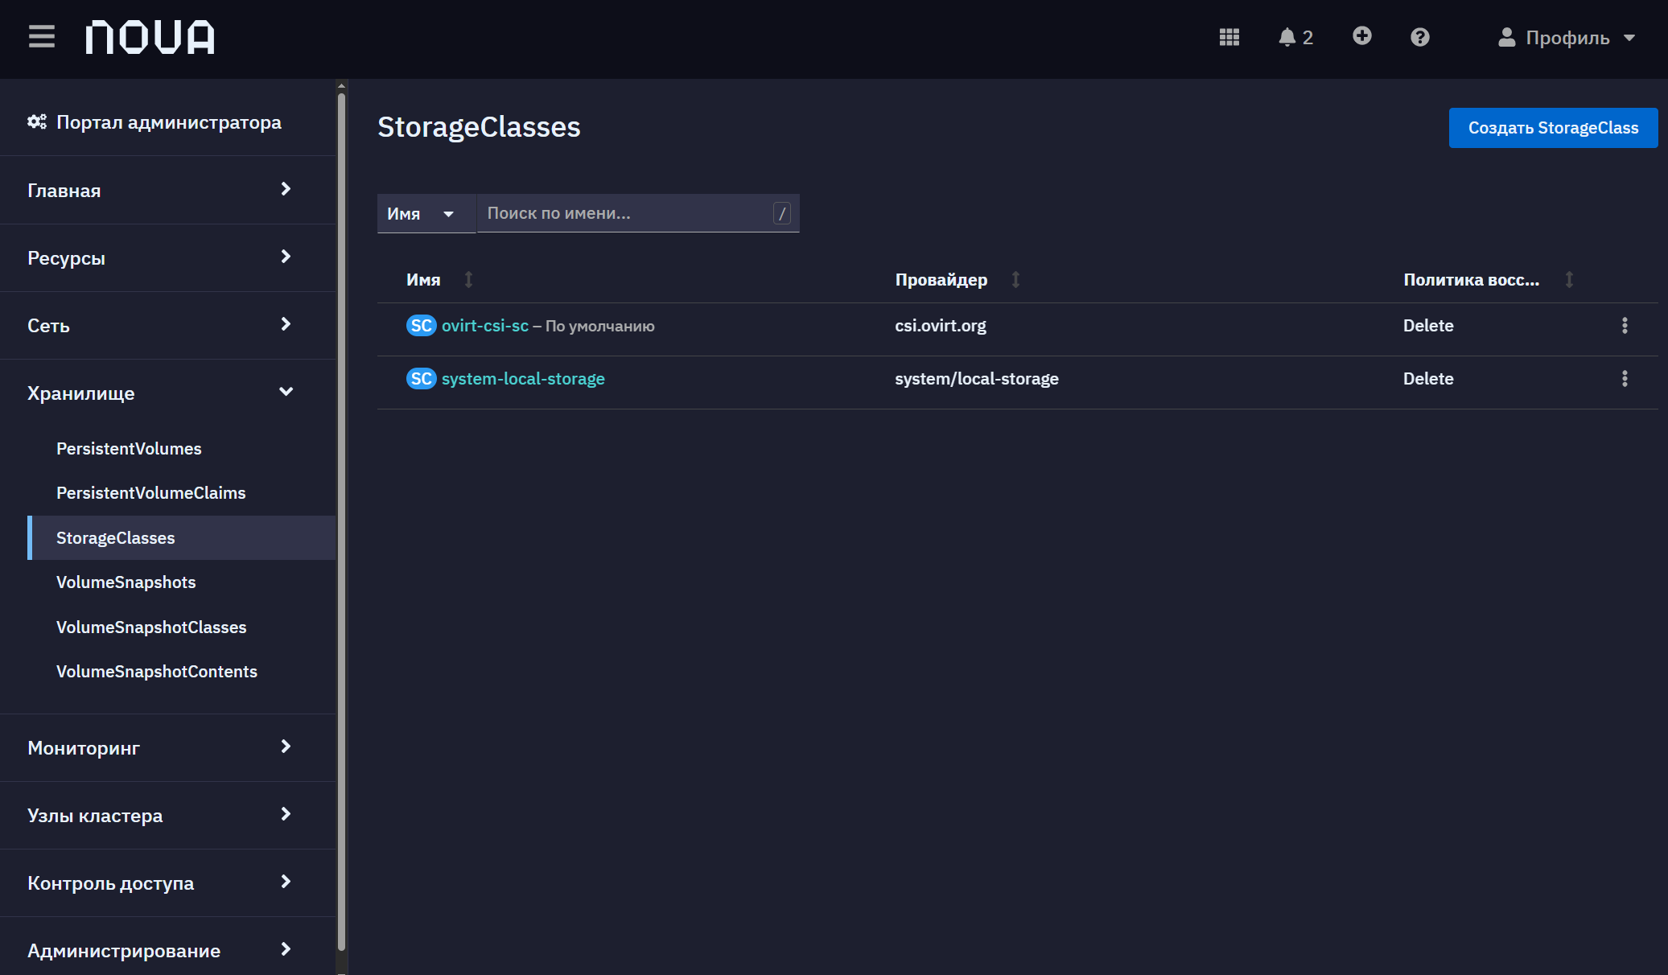
Task: Open system-local-storage storage class link
Action: pos(523,379)
